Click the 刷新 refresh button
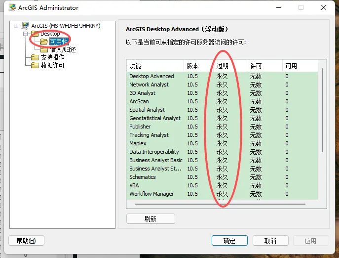339x258 pixels. (x=151, y=219)
